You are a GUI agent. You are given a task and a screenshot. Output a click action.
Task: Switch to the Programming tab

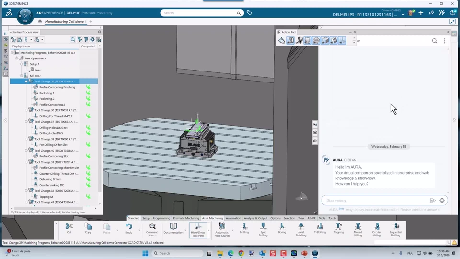161,218
